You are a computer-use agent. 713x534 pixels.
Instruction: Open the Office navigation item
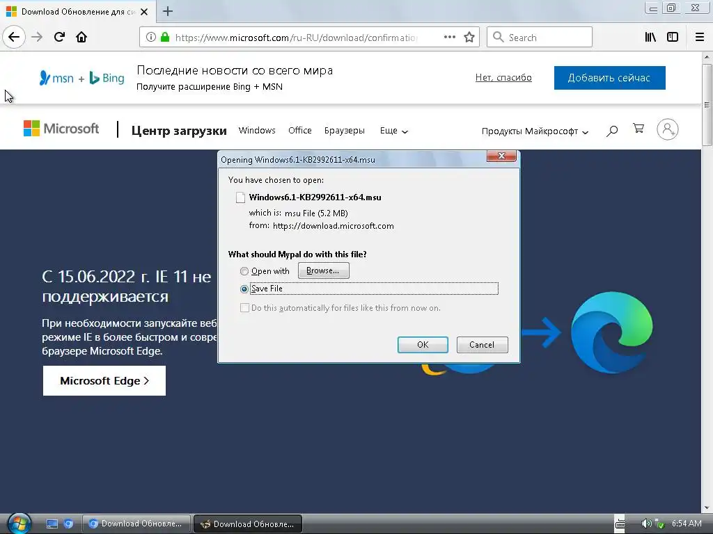pos(299,130)
